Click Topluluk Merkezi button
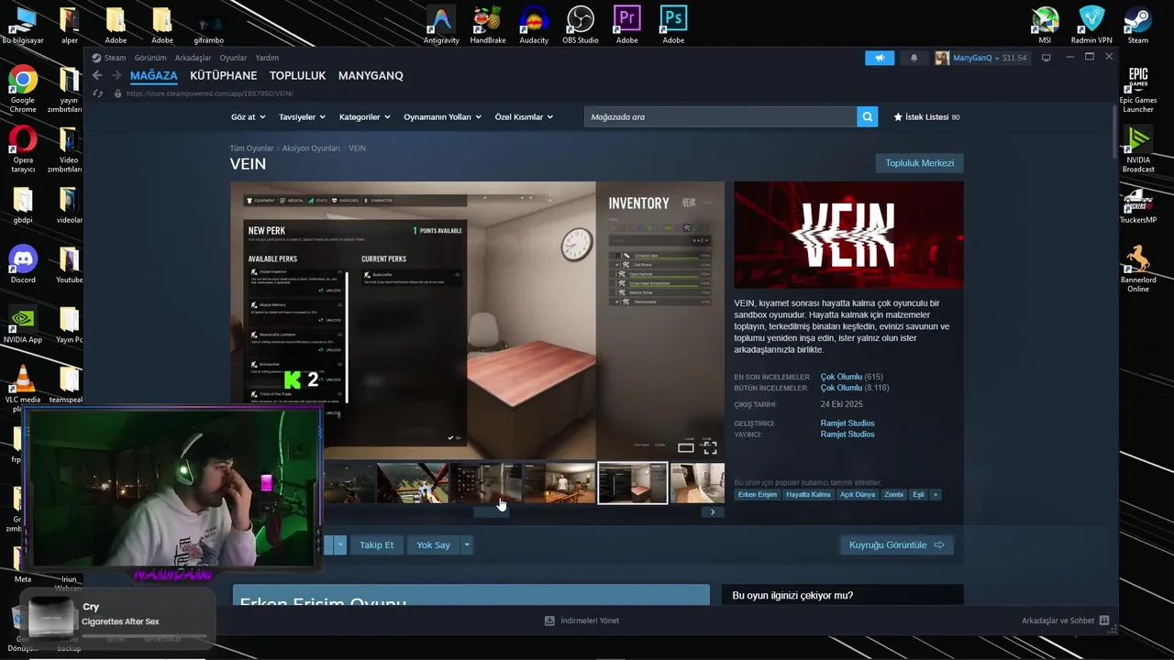Screen dimensions: 1174x660 [919, 163]
